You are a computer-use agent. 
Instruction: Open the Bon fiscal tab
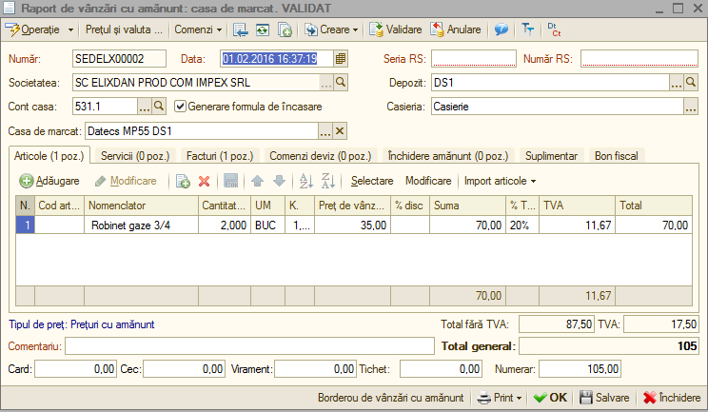[617, 156]
